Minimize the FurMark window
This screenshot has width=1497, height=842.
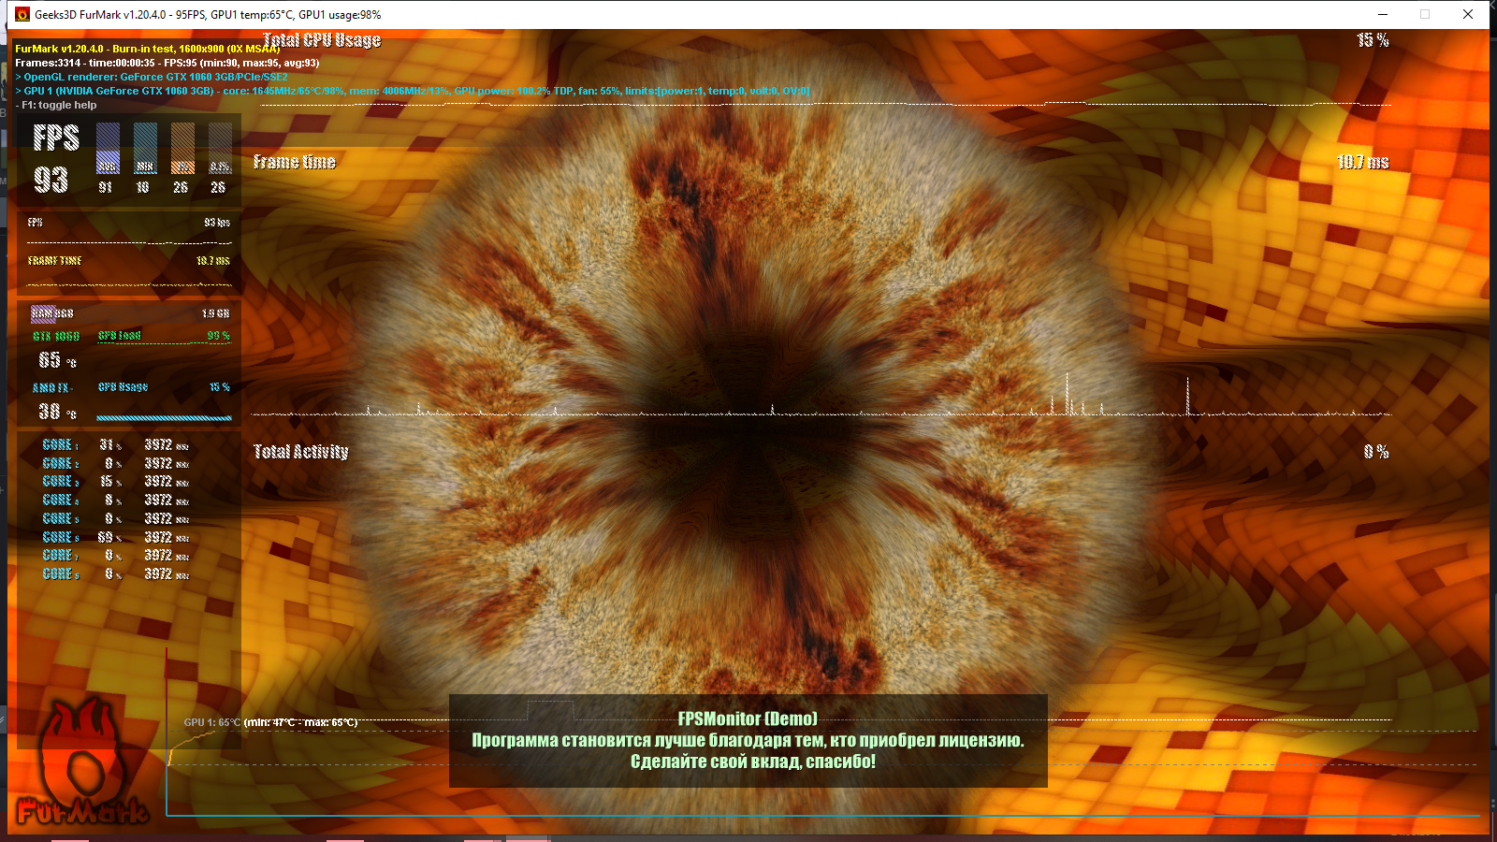coord(1383,14)
